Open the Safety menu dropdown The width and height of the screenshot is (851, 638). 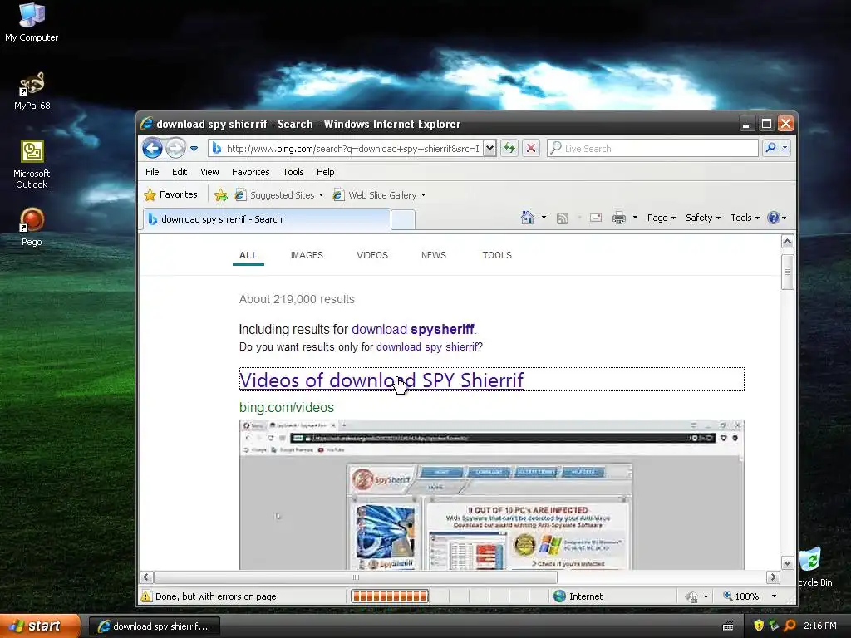click(703, 218)
